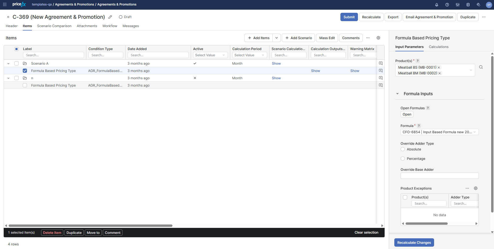Click the pencil icon to rename agreement
This screenshot has width=494, height=249.
click(x=110, y=17)
